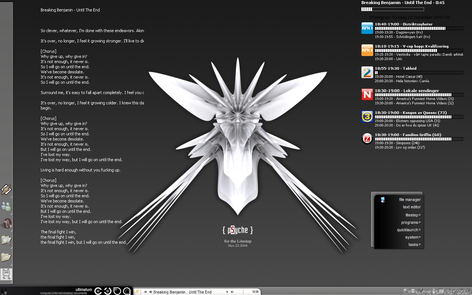Select the V-cup hopp: Kvalifisering entry
This screenshot has width=472, height=295.
pos(412,46)
